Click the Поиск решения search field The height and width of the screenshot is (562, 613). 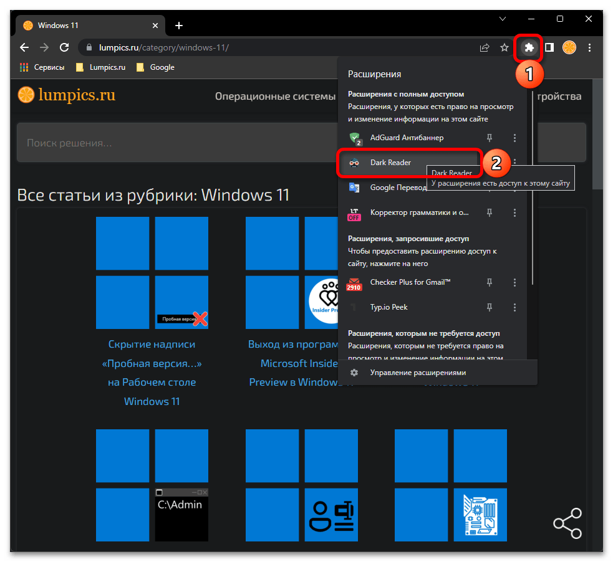tap(176, 143)
